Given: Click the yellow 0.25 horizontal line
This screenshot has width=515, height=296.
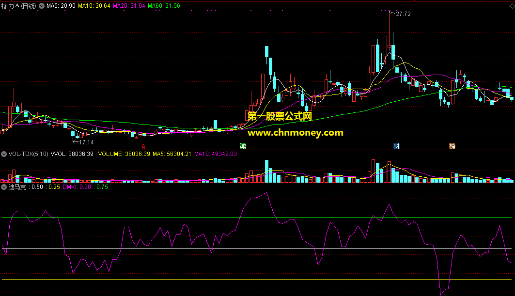Looking at the screenshot, I should click(257, 279).
